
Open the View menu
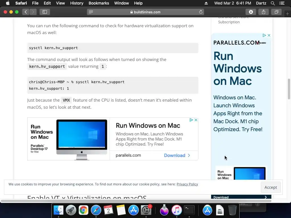[x=60, y=3]
